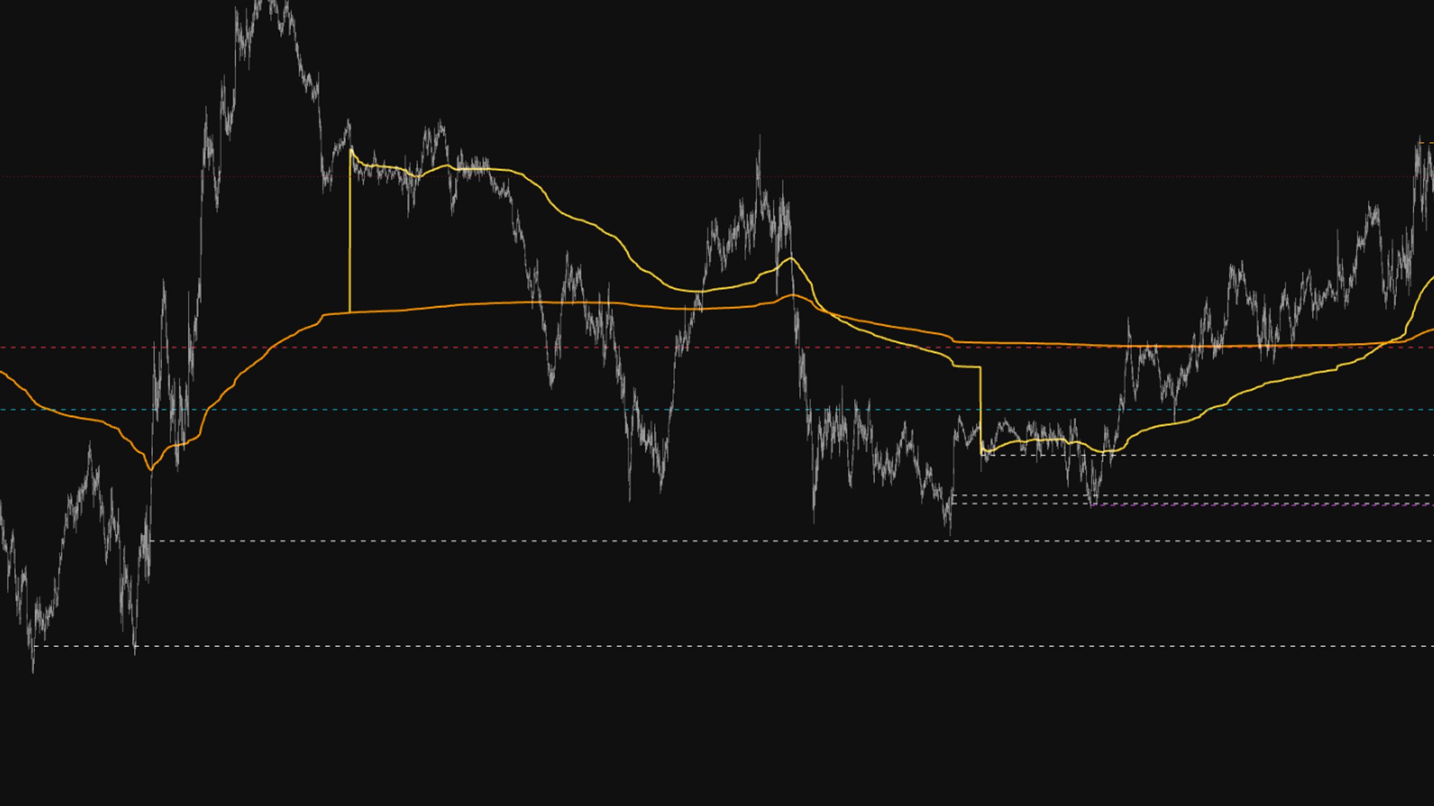Click the vertical yellow segment of the yellow line

(x=350, y=231)
